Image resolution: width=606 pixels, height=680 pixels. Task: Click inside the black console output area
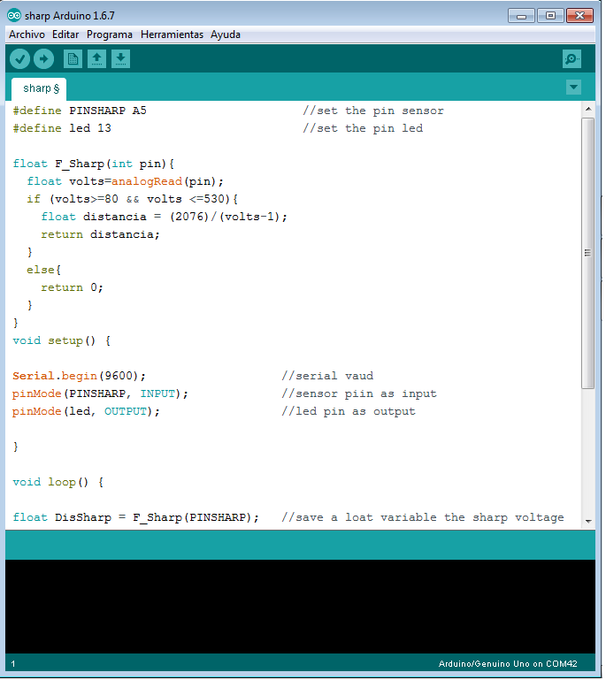coord(300,607)
